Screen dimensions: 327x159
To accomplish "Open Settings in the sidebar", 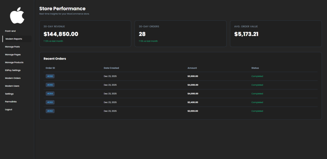I will tap(9, 94).
